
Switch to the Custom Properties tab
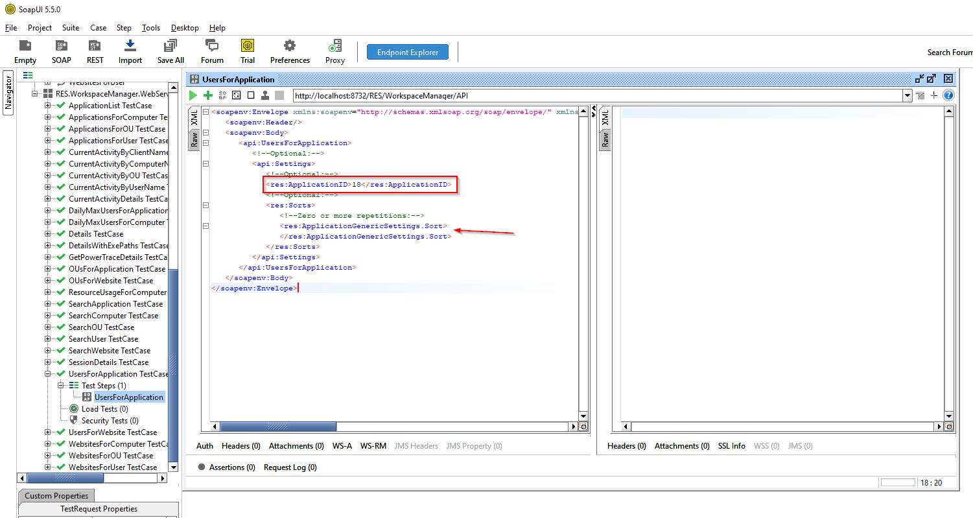coord(56,495)
